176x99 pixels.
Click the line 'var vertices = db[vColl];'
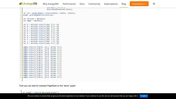[34, 19]
